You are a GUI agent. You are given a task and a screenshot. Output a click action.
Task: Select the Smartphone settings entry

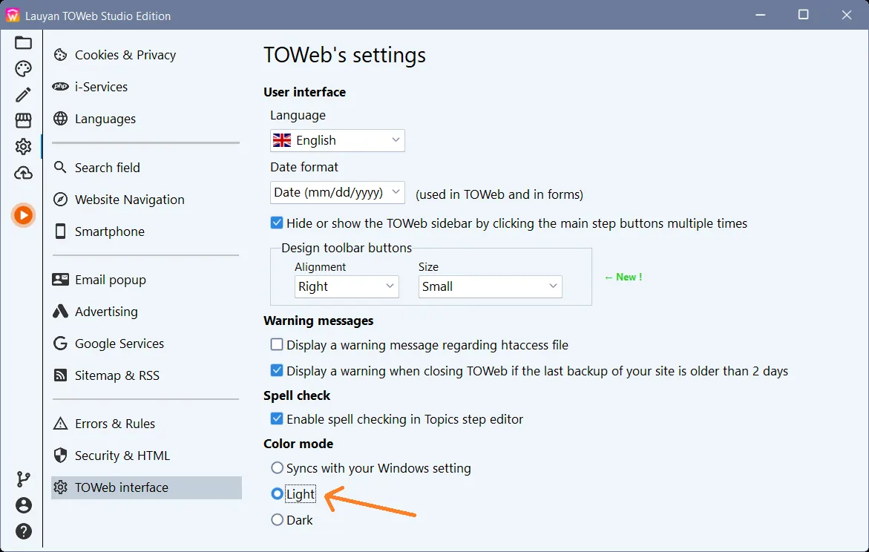(110, 231)
